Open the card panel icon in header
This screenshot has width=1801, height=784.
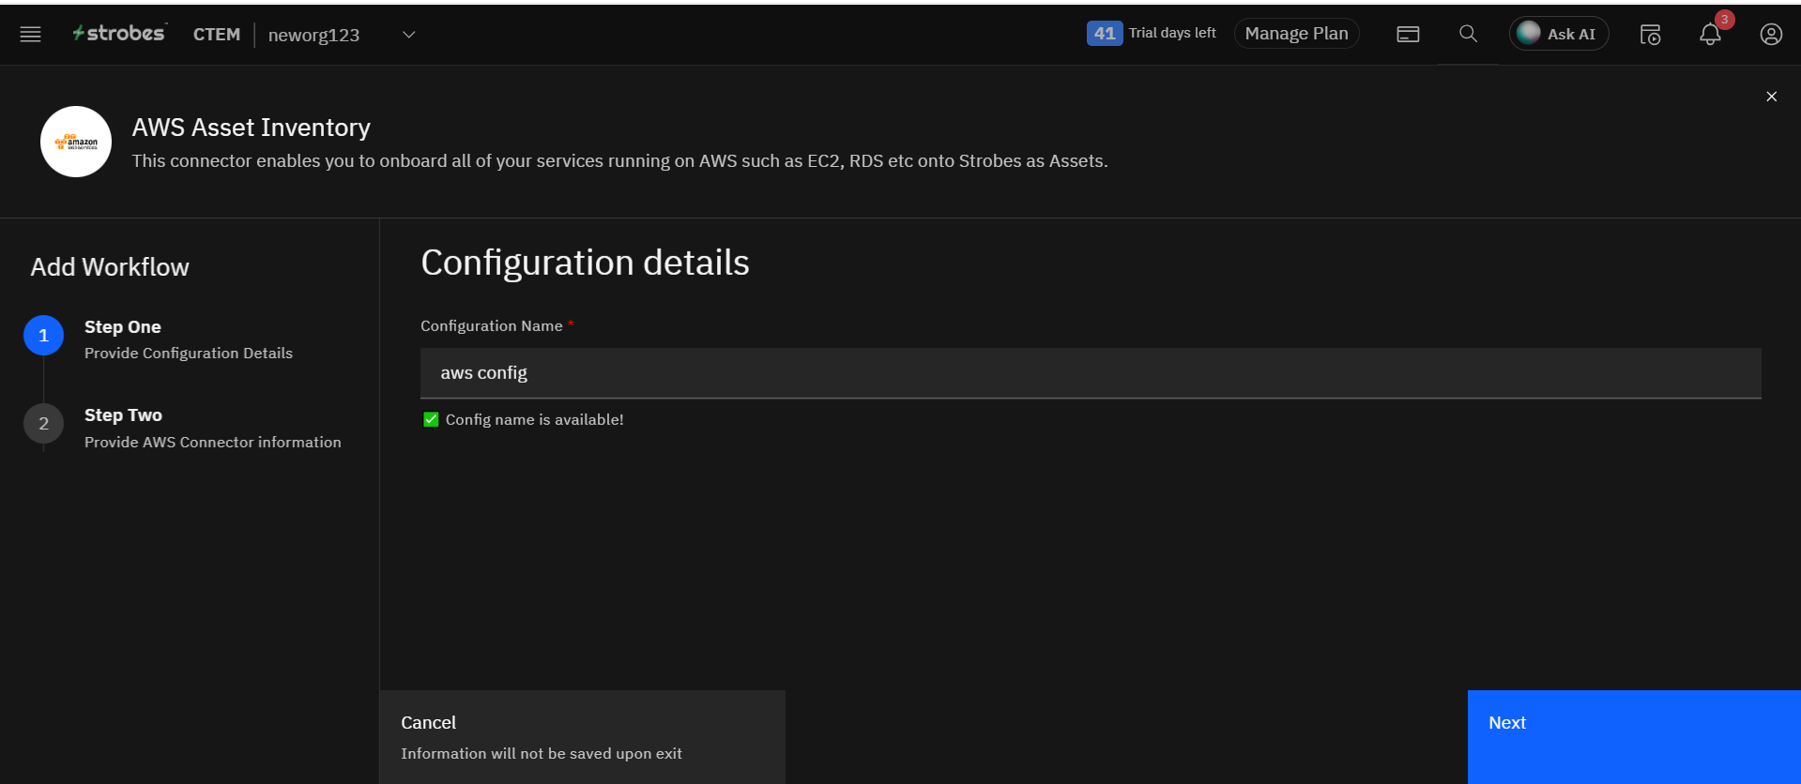[1408, 35]
